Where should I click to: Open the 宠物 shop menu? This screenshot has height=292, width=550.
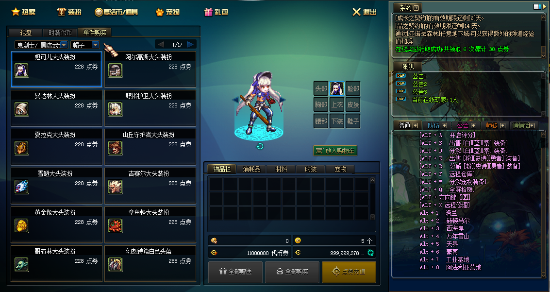click(x=167, y=12)
